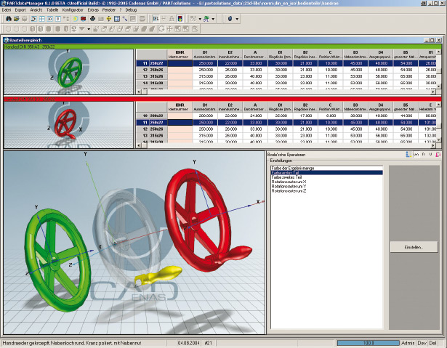This screenshot has height=348, width=447.
Task: Click left arrow of lower table horizontal scrollbar
Action: click(139, 145)
